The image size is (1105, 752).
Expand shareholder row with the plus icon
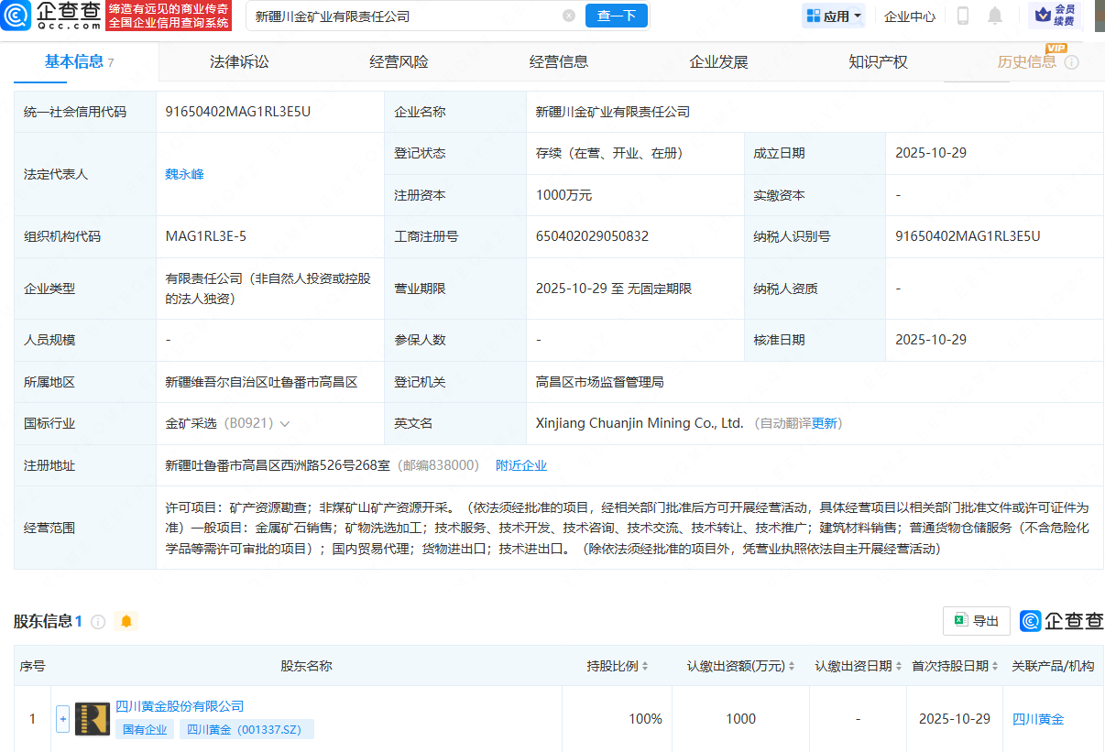point(62,719)
